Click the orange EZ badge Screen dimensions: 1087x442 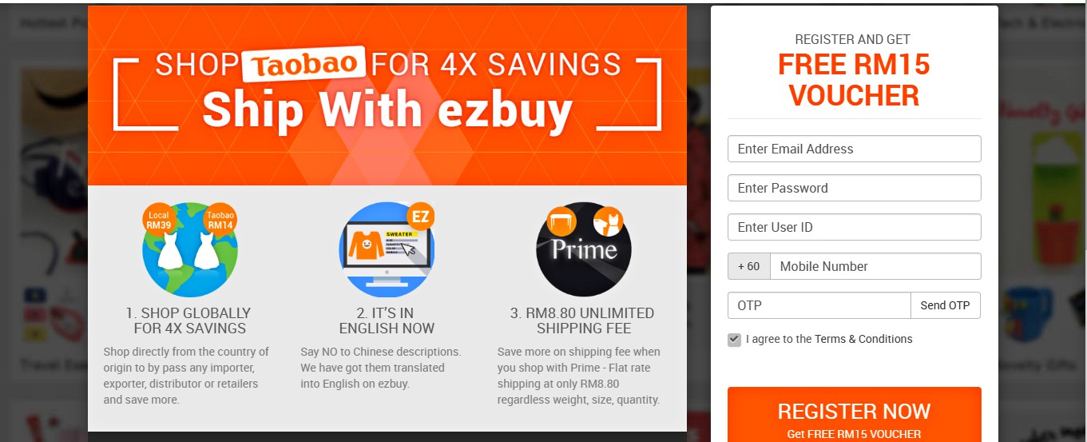point(420,217)
